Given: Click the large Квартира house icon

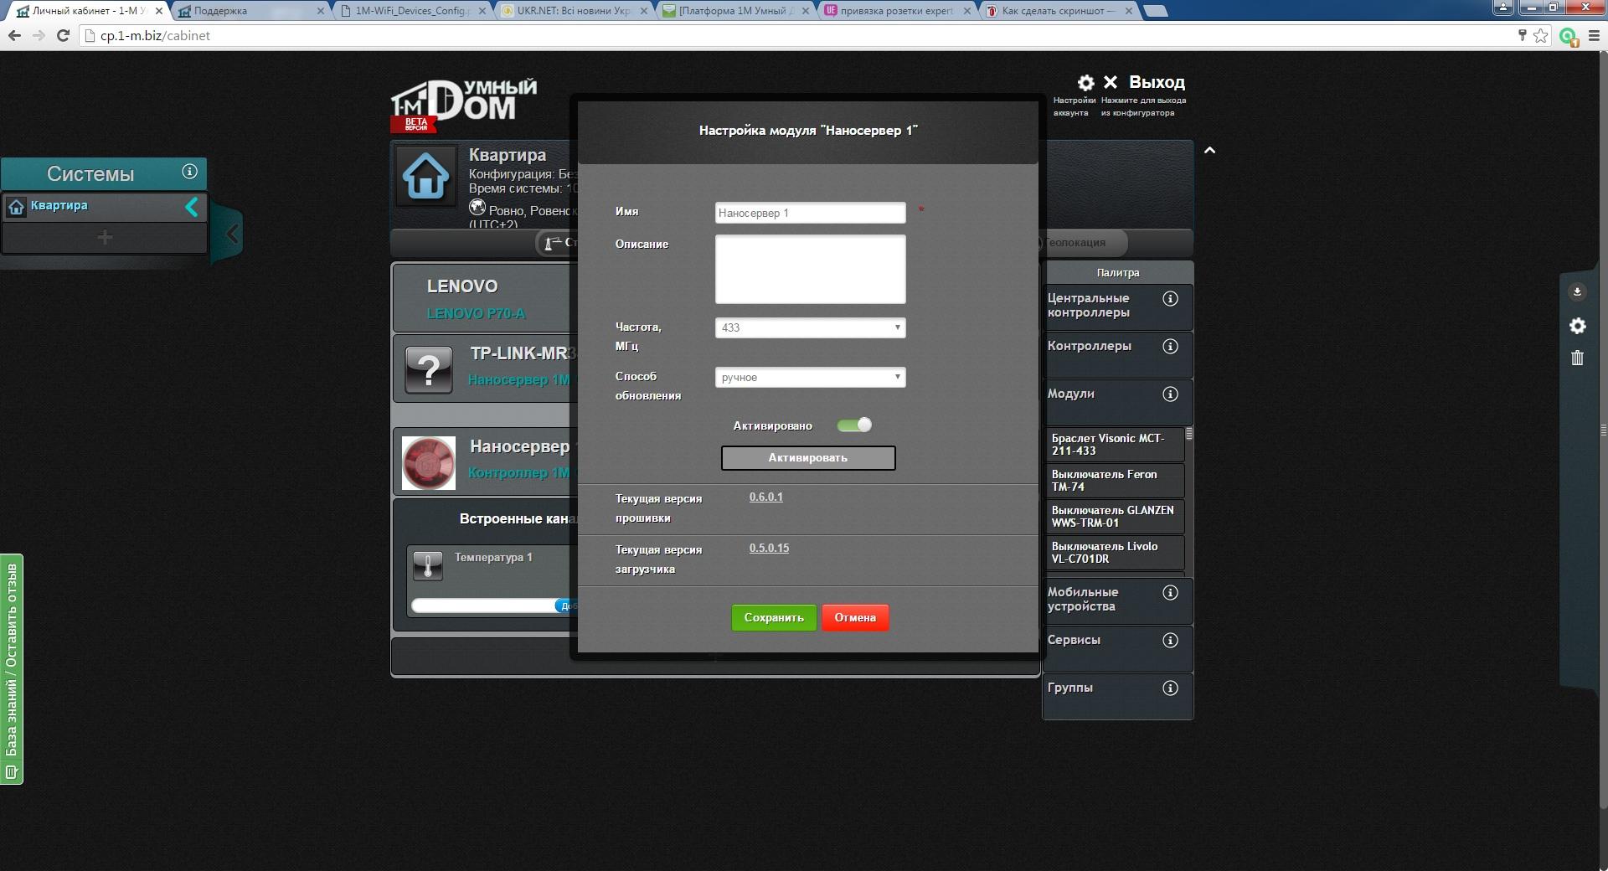Looking at the screenshot, I should (425, 177).
